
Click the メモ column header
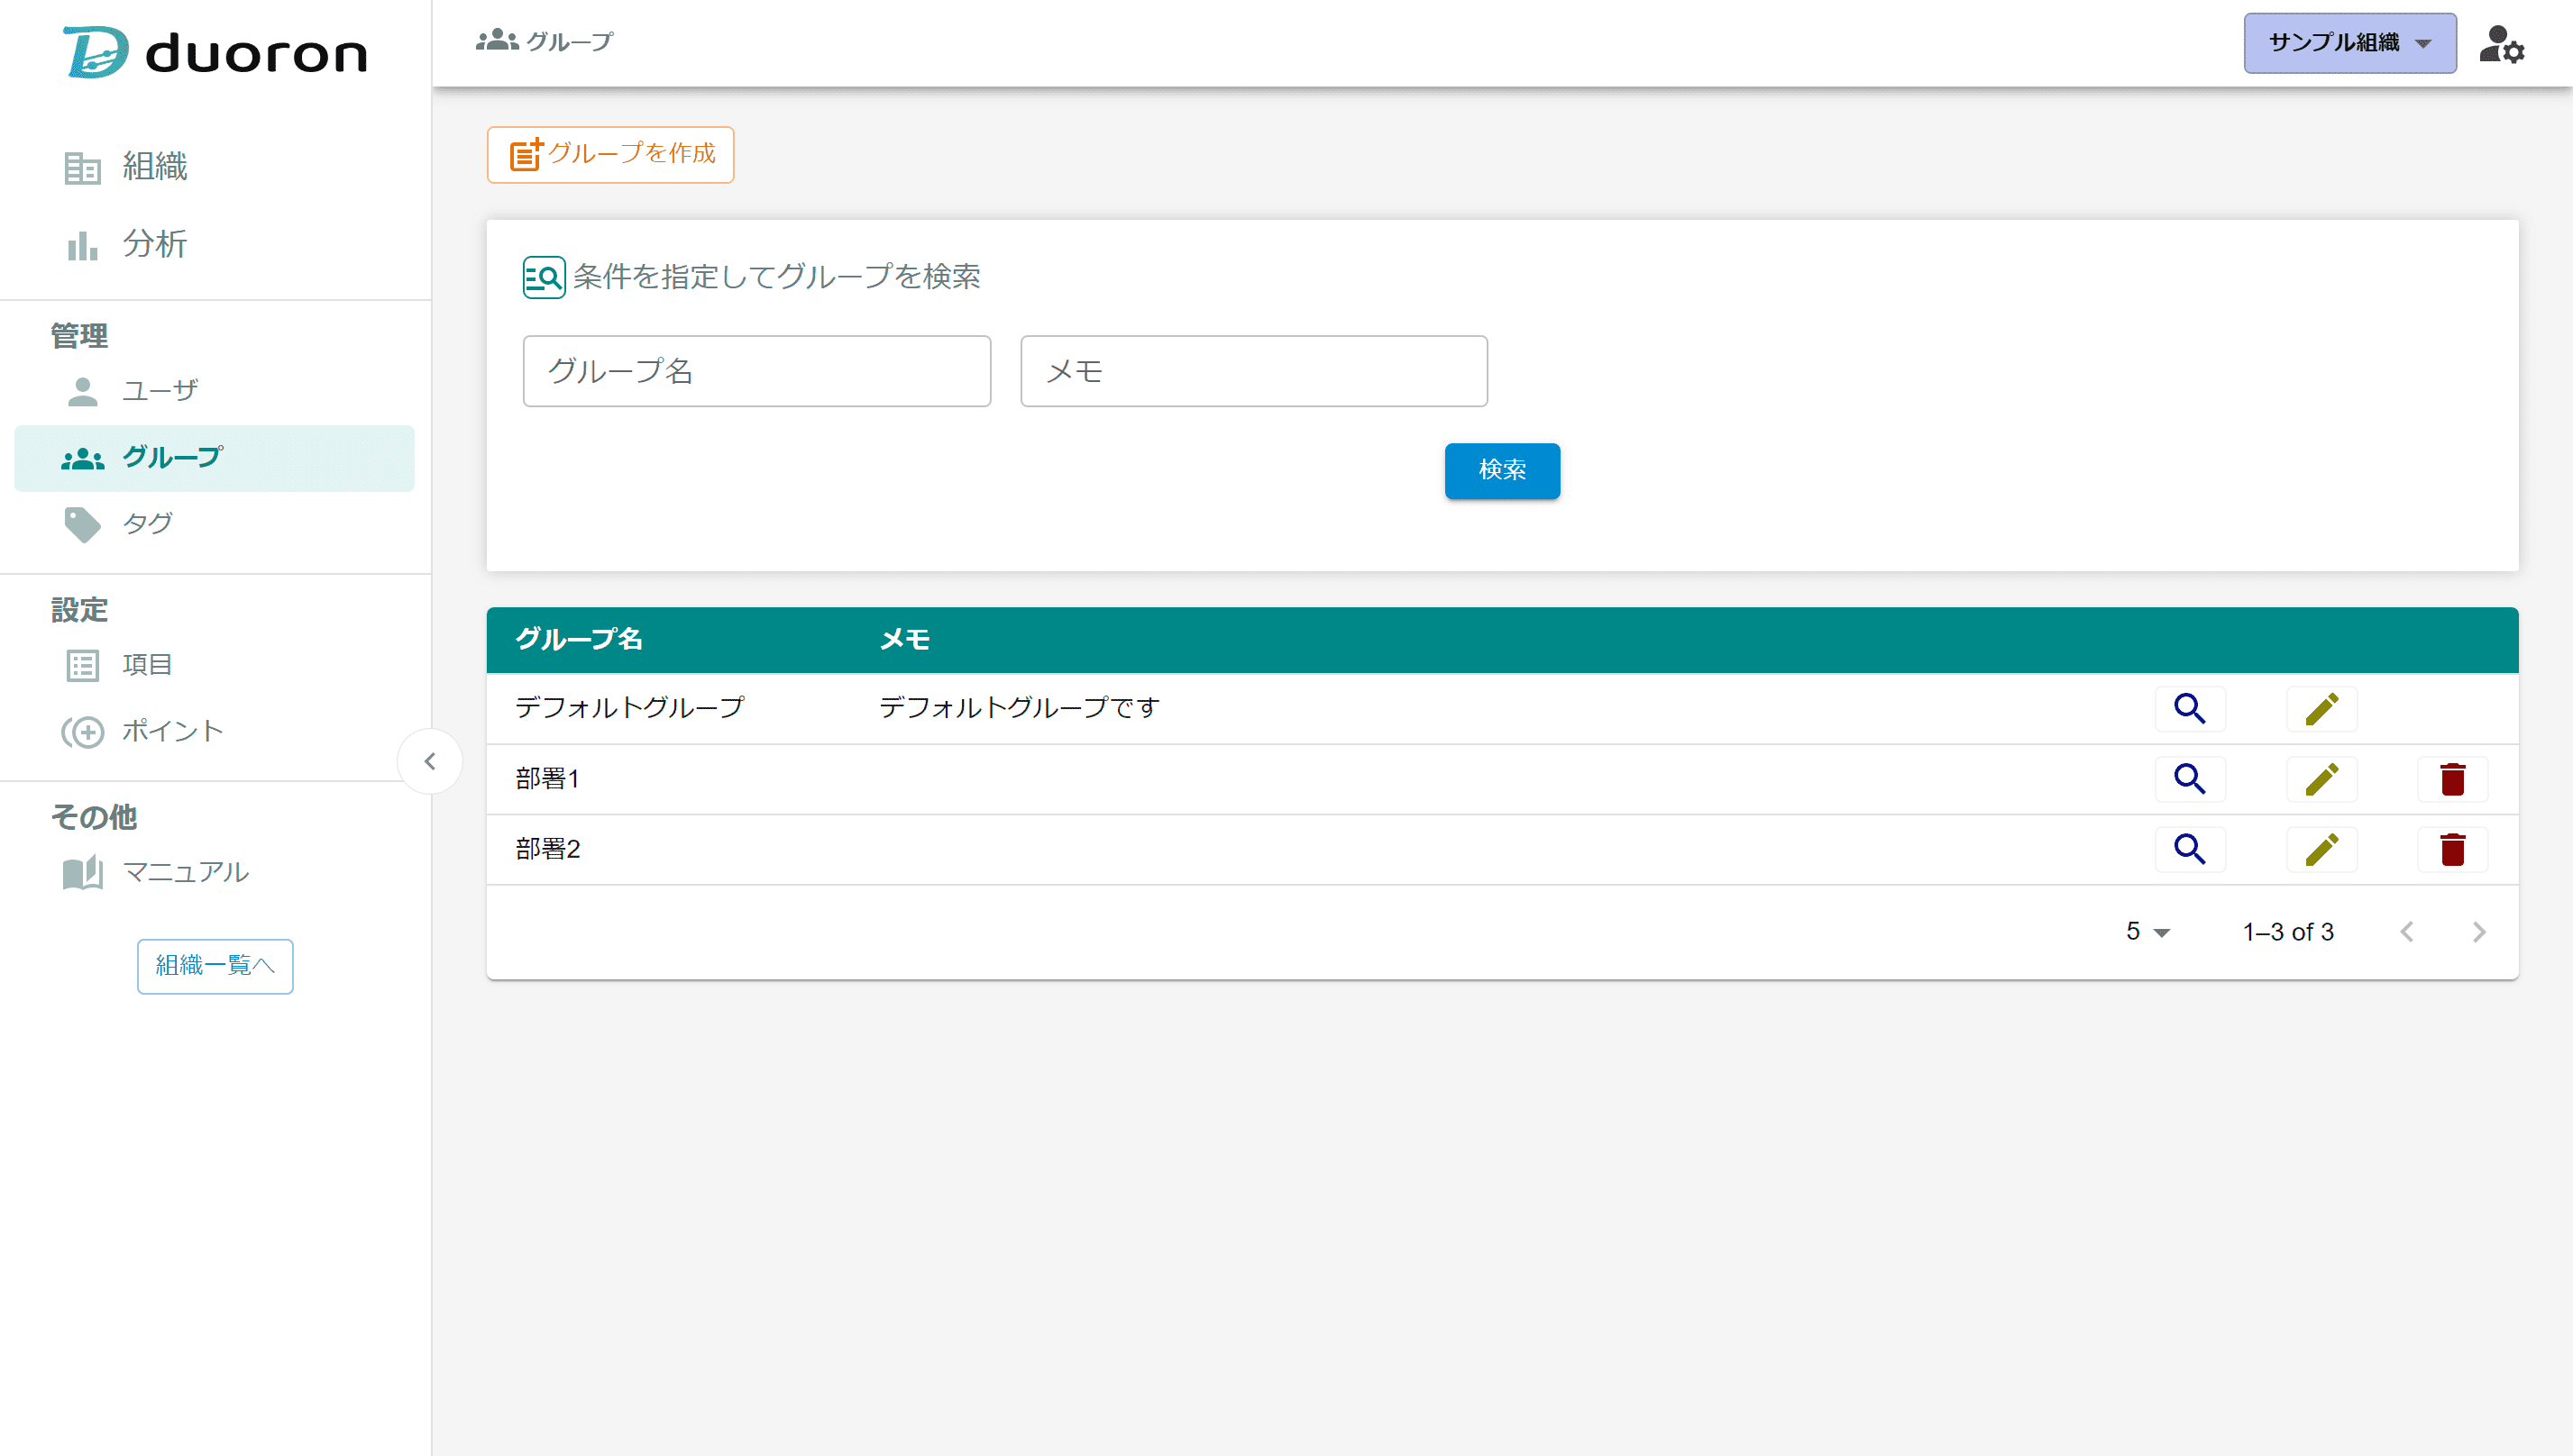point(905,640)
